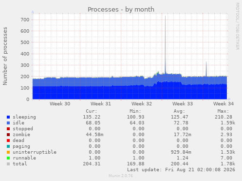Select the 'stopped' legend label

(23, 129)
